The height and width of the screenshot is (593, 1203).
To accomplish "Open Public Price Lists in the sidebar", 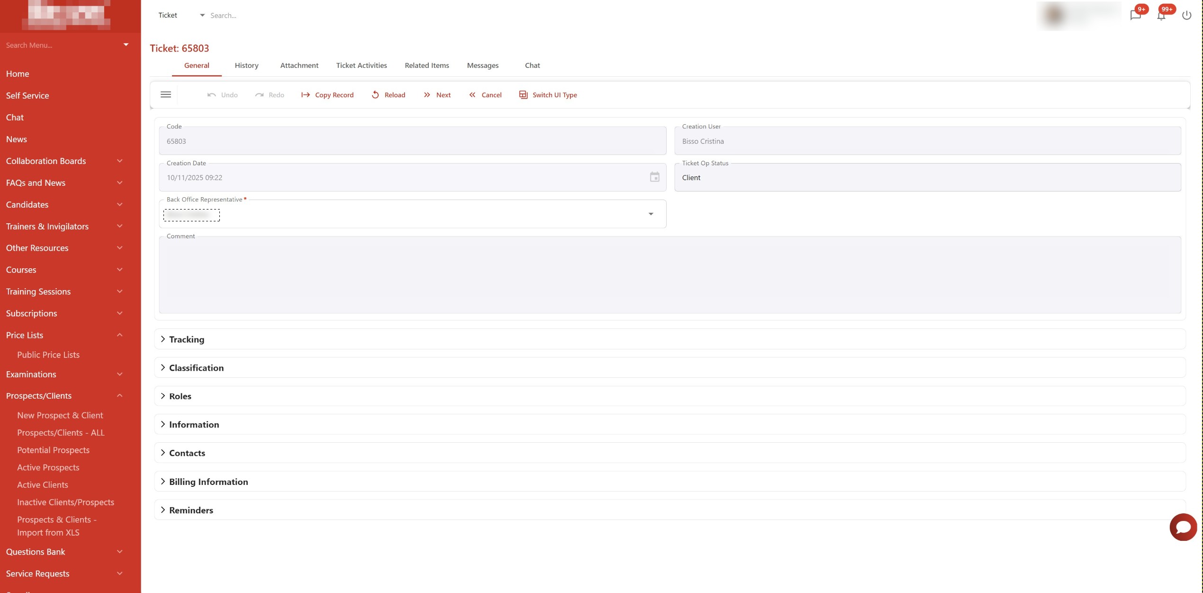I will [x=48, y=355].
